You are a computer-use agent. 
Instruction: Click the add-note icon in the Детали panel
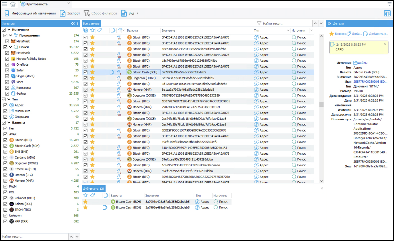pyautogui.click(x=366, y=34)
